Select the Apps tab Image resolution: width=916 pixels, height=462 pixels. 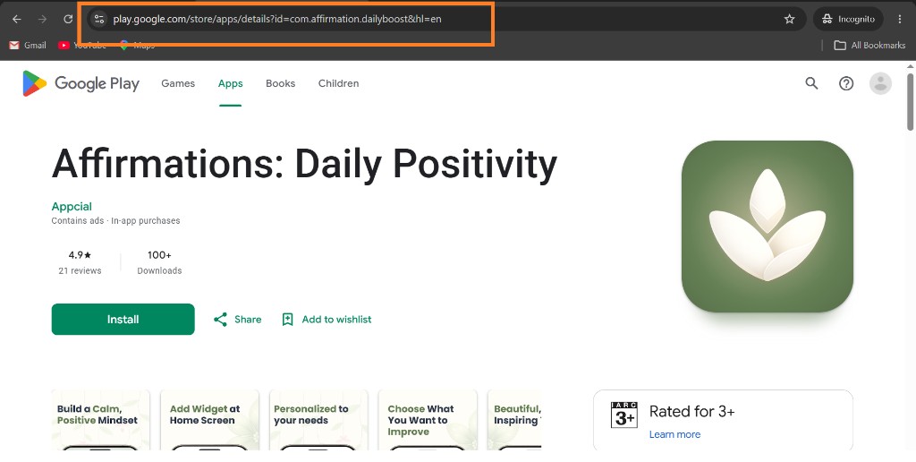pyautogui.click(x=230, y=83)
